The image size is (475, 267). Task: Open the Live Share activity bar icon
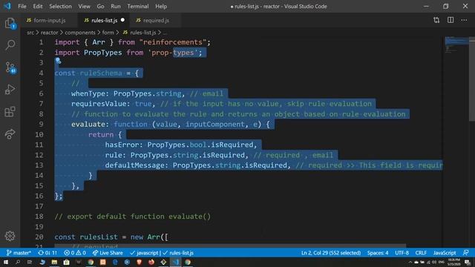click(10, 133)
